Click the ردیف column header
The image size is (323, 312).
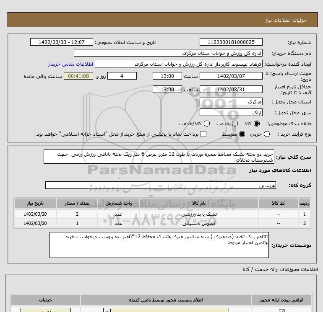(x=304, y=204)
